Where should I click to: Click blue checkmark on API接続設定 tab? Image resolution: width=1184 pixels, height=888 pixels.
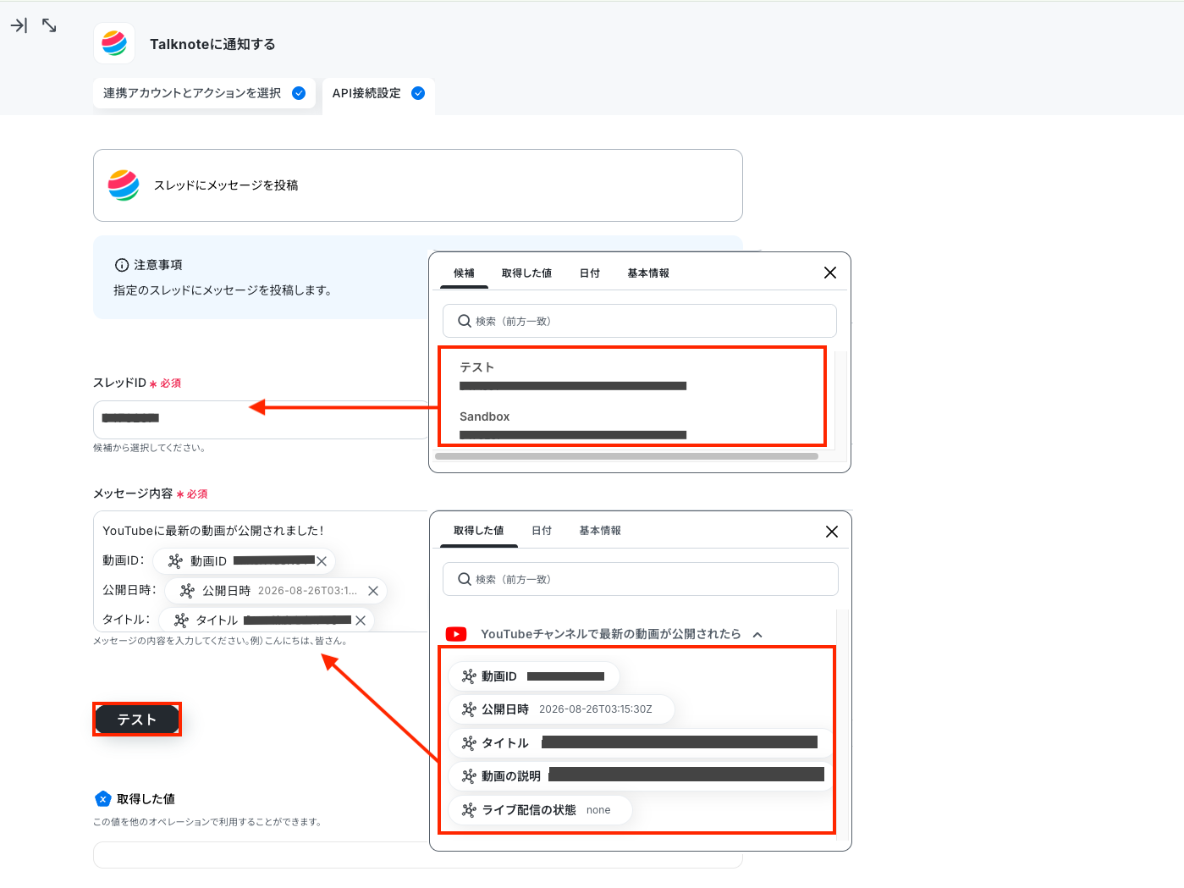418,93
